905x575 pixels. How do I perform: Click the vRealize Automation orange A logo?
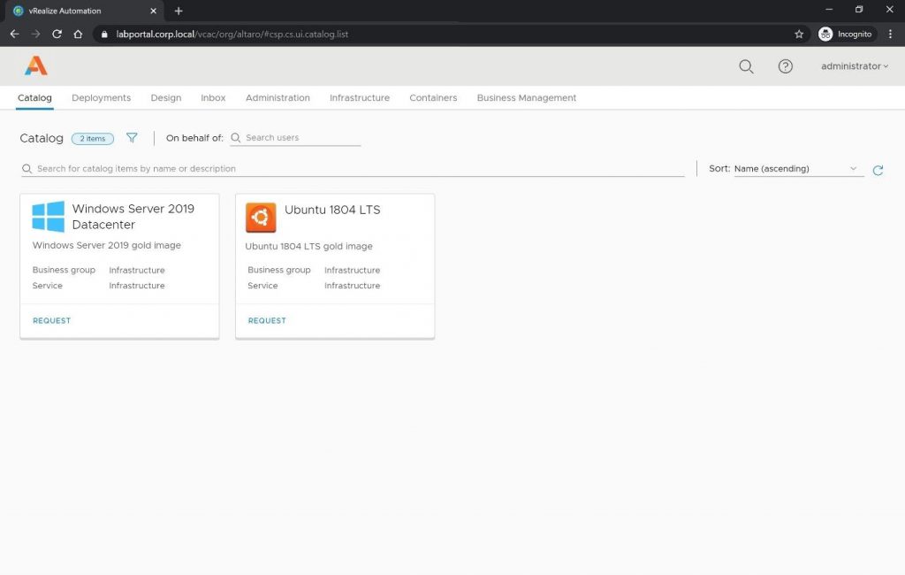(35, 65)
